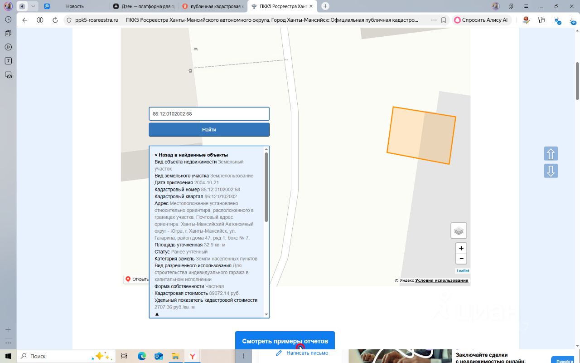The height and width of the screenshot is (363, 580).
Task: Click the land category Земли населенных пунктов
Action: (x=227, y=259)
